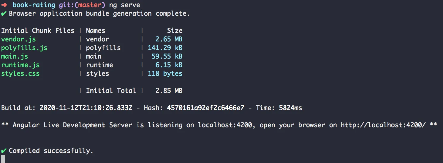The width and height of the screenshot is (443, 163).
Task: Click the green checkmark before Browser application bundle
Action: point(4,14)
